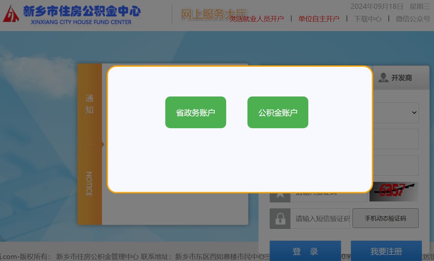Choose 省政务账户 login option

click(x=195, y=113)
